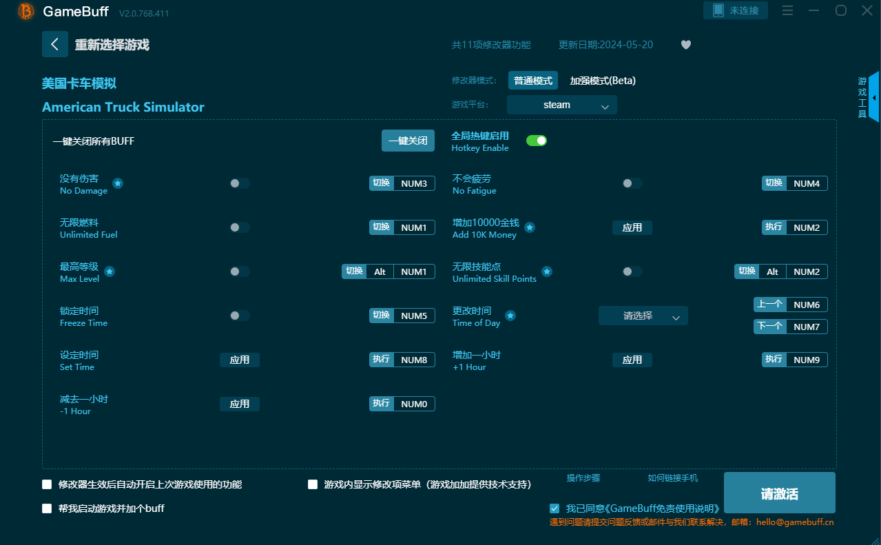Screen dimensions: 881x545
Task: Switch to enhanced mode (Beta) tab
Action: 603,81
